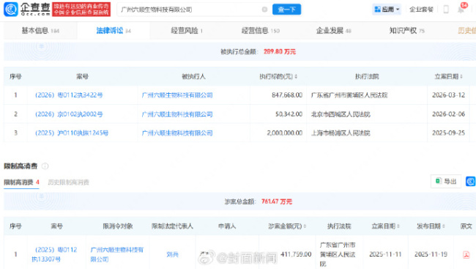Open 广州六顺生物科技有限公司 in row 2
476x269 pixels.
(177, 114)
